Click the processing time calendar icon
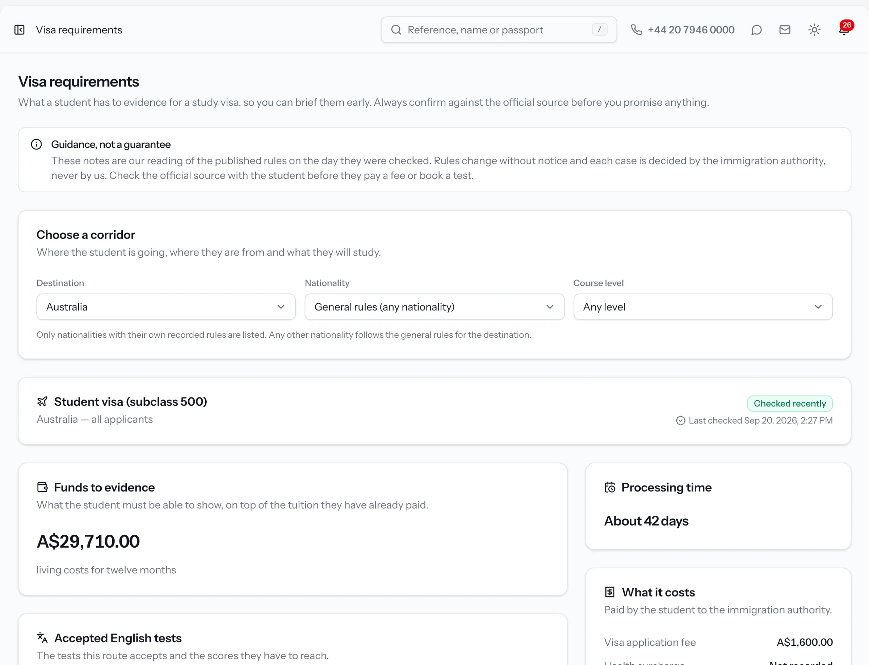The width and height of the screenshot is (869, 665). pos(610,487)
